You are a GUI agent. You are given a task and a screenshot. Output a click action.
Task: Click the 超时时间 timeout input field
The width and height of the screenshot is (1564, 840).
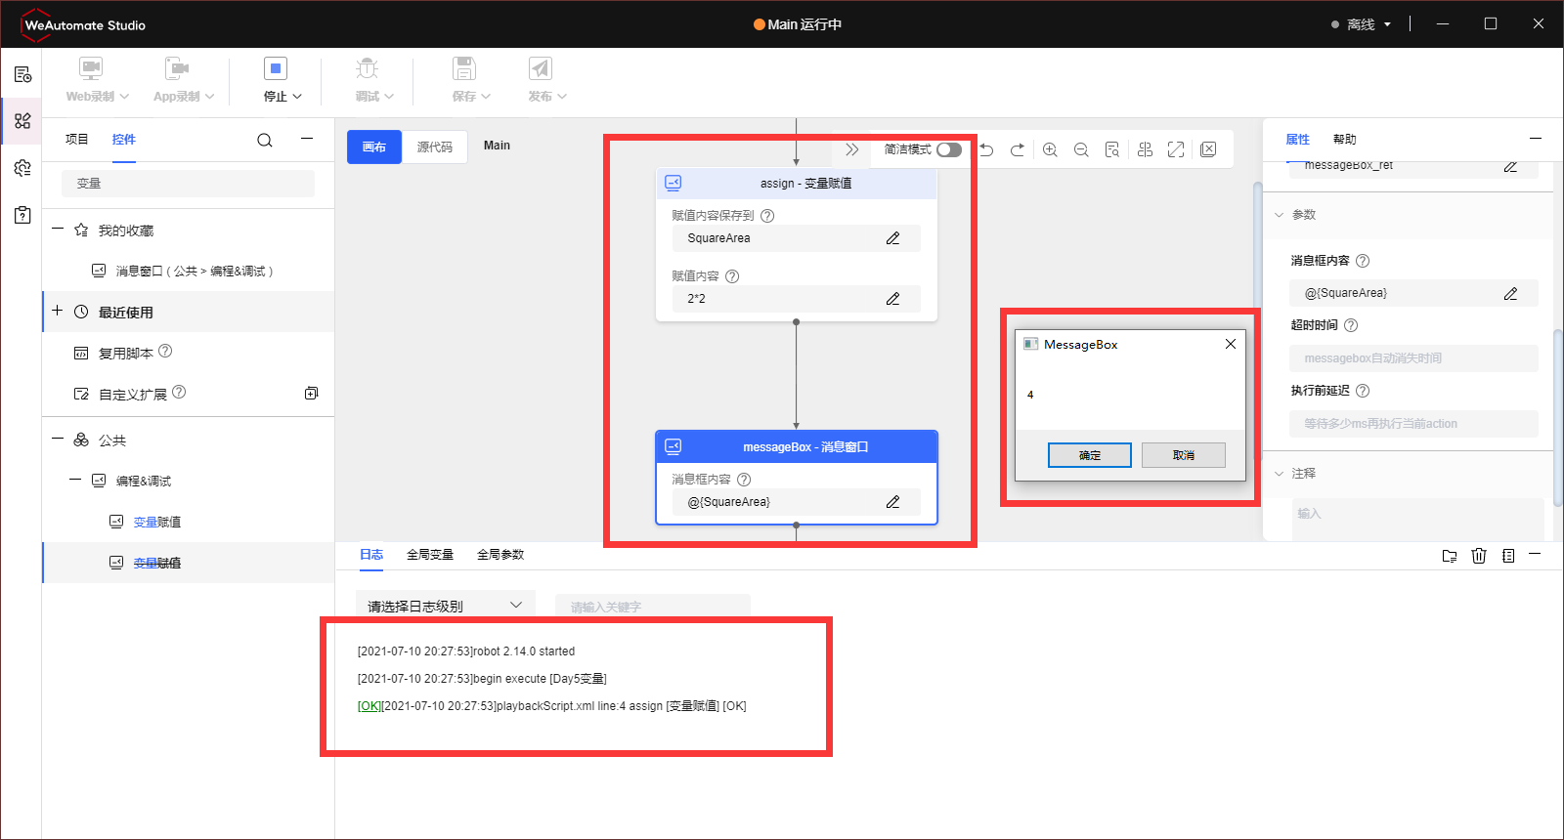pyautogui.click(x=1413, y=358)
